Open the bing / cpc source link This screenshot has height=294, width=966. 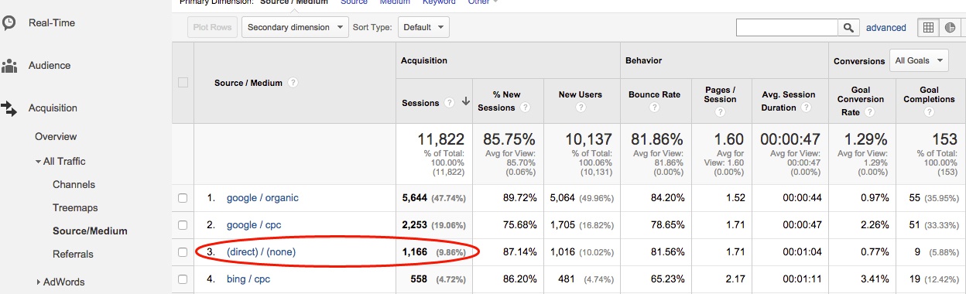[x=248, y=279]
